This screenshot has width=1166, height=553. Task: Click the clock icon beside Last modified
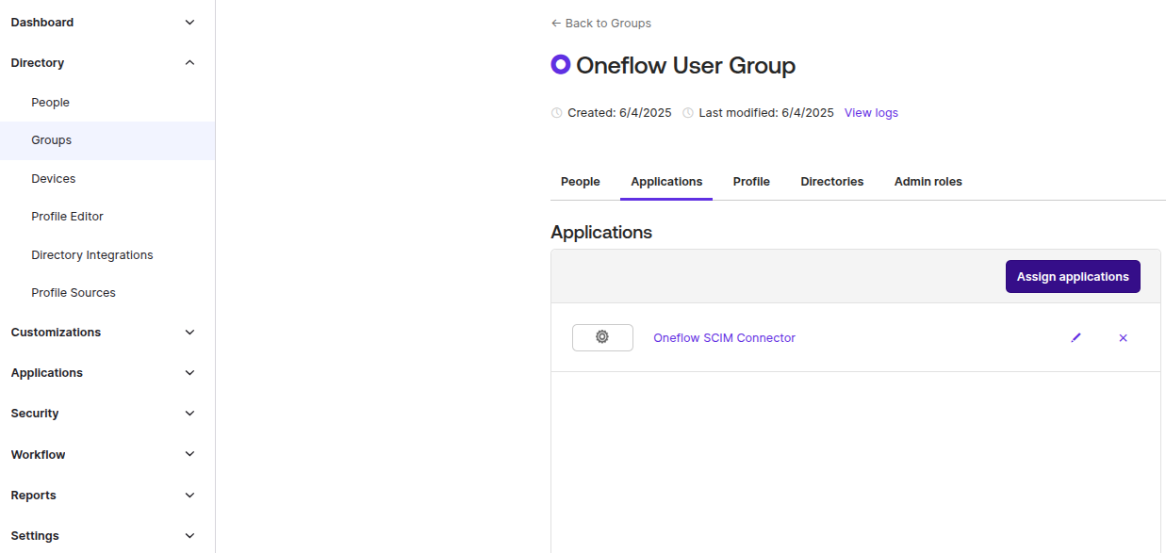688,113
